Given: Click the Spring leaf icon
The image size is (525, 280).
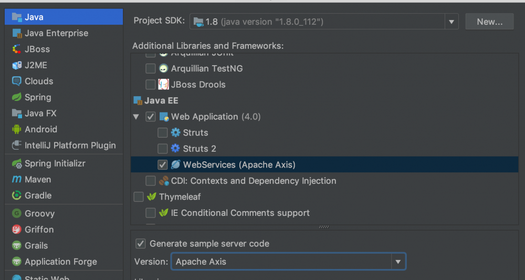Looking at the screenshot, I should pyautogui.click(x=17, y=97).
